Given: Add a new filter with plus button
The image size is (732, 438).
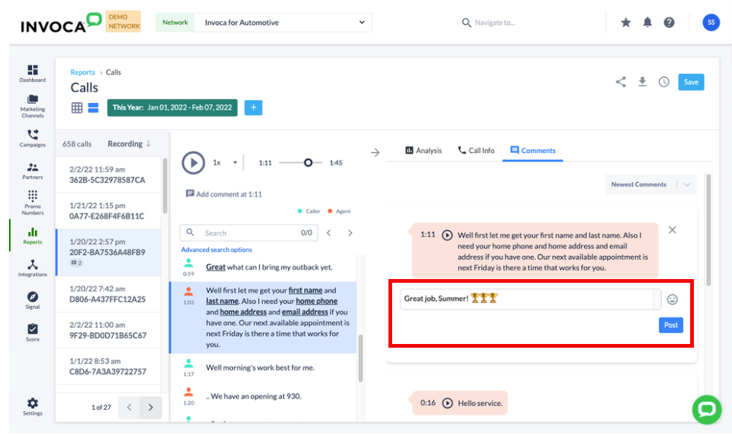Looking at the screenshot, I should pyautogui.click(x=253, y=107).
